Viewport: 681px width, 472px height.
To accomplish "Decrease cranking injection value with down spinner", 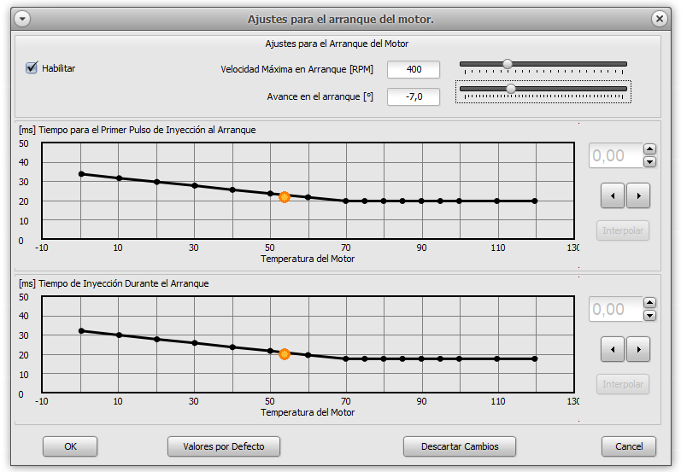I will pyautogui.click(x=649, y=315).
